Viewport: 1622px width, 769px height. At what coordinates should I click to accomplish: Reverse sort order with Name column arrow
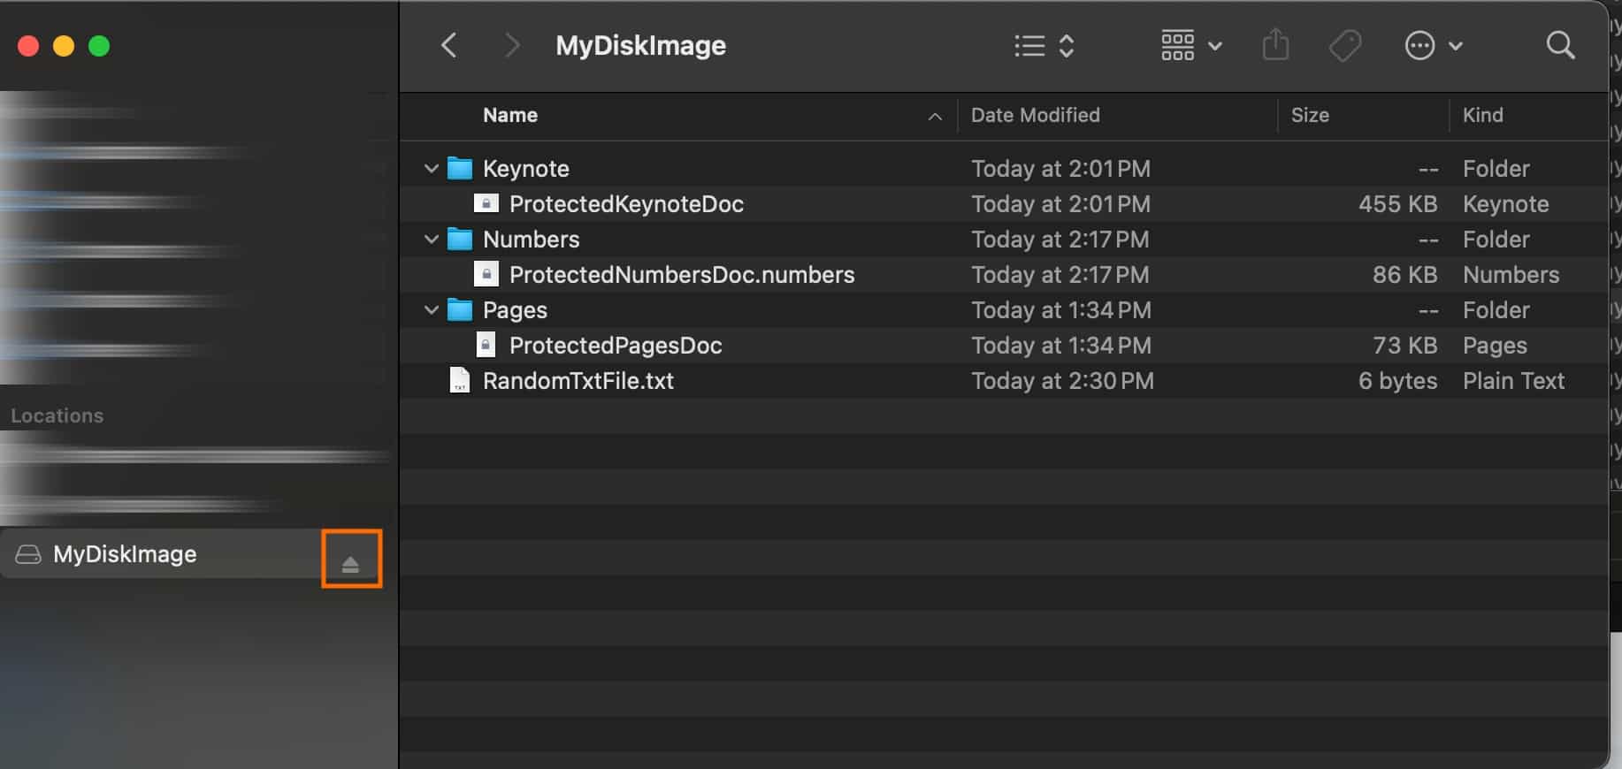point(935,116)
